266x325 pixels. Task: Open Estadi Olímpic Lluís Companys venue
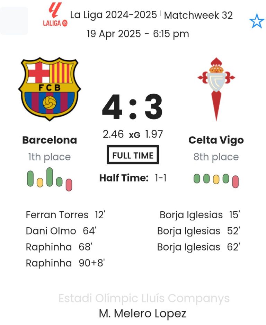pyautogui.click(x=144, y=298)
